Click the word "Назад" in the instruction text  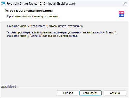click(110, 32)
